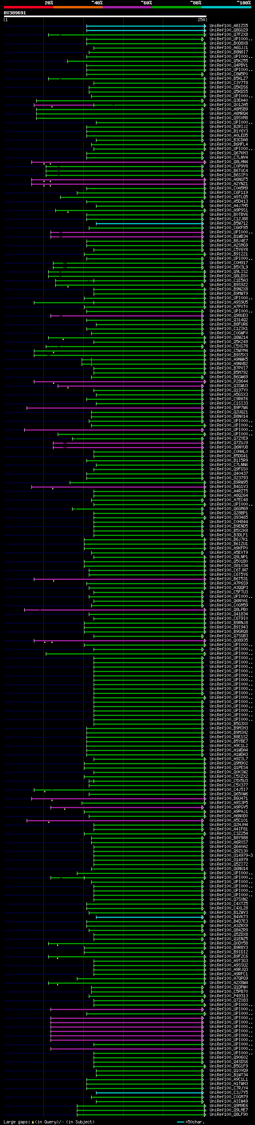Click the purple alignment bar for UniRef100_Q012A5
Image resolution: width=255 pixels, height=1125 pixels.
click(64, 105)
